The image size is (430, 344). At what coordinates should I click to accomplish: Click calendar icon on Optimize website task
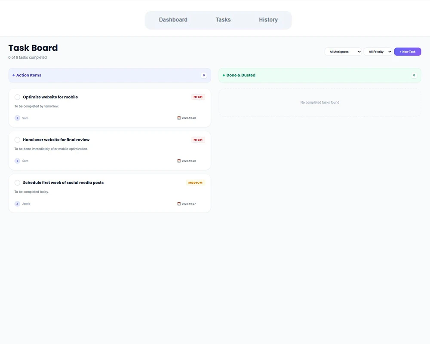pos(179,118)
